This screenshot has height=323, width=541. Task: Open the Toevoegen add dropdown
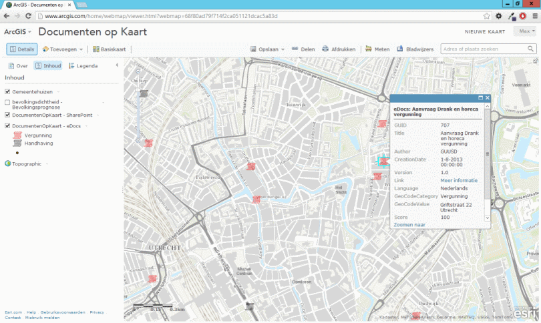pyautogui.click(x=63, y=49)
